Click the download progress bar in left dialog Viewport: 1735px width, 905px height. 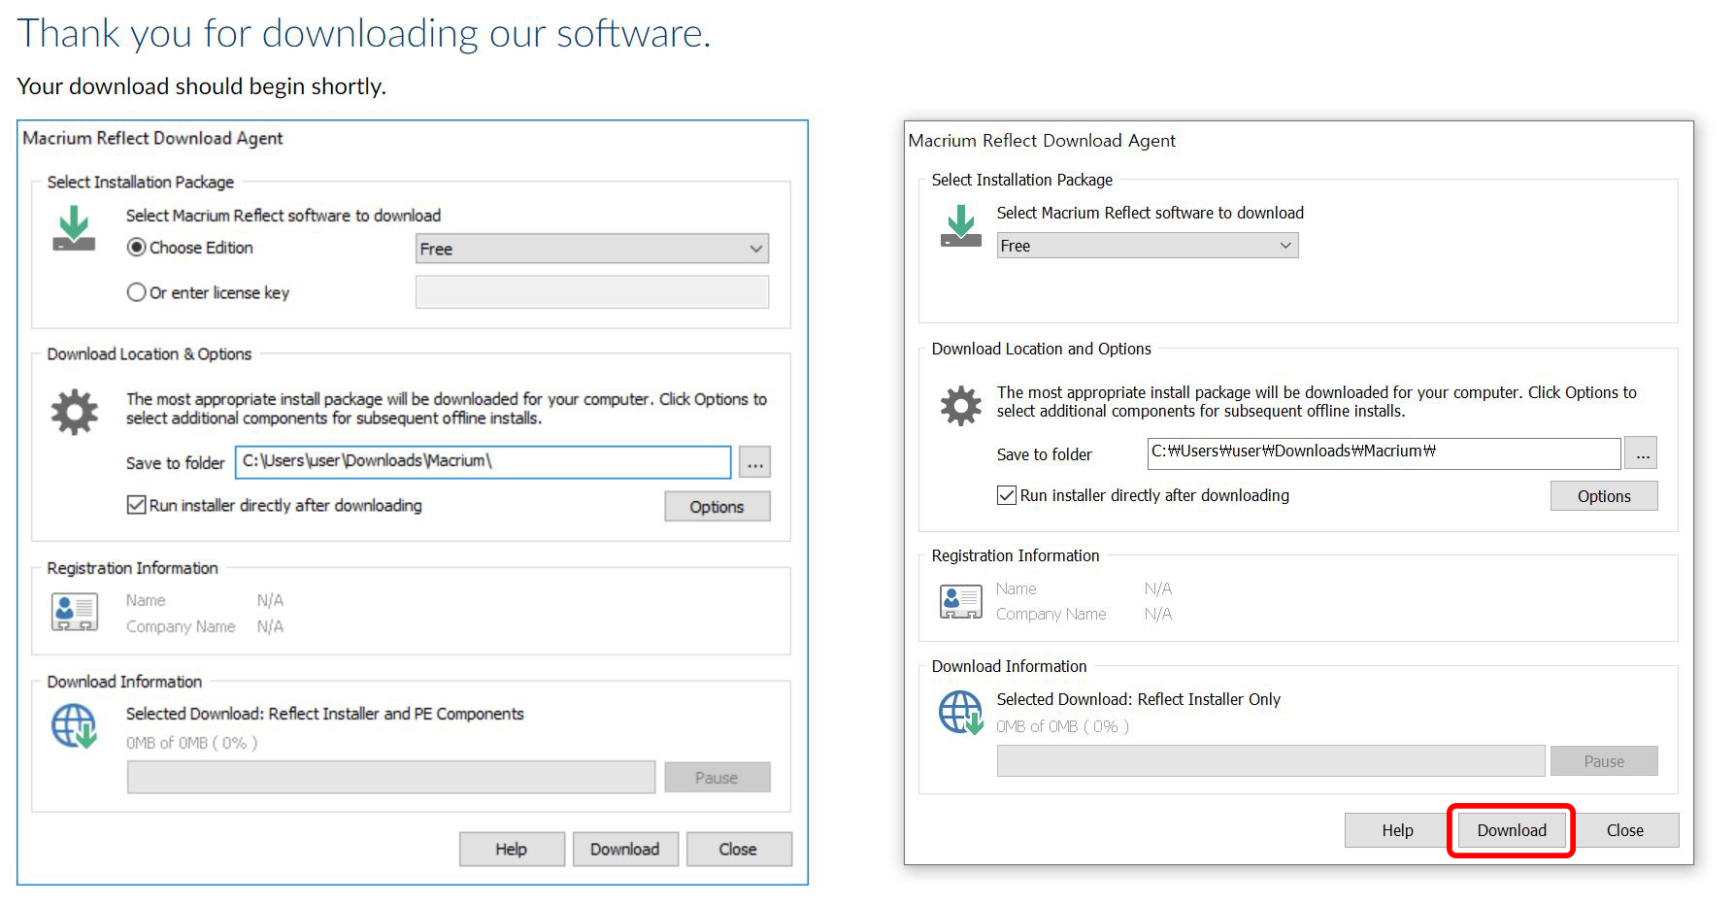391,778
